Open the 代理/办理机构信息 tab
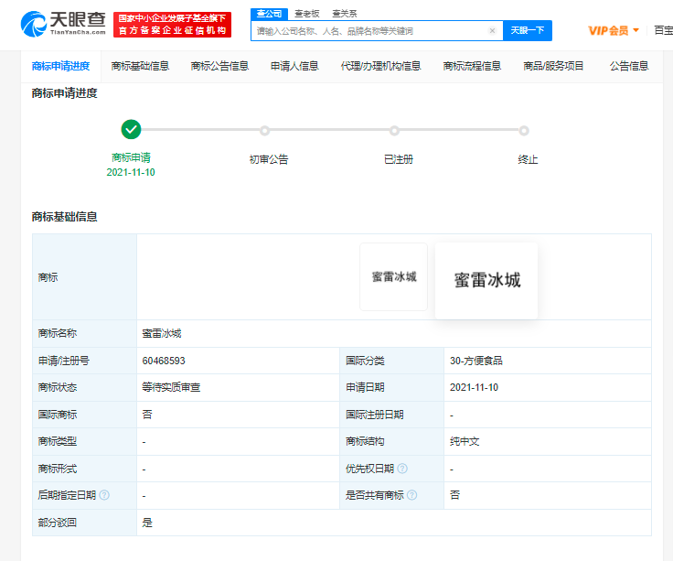This screenshot has height=561, width=673. pos(380,66)
